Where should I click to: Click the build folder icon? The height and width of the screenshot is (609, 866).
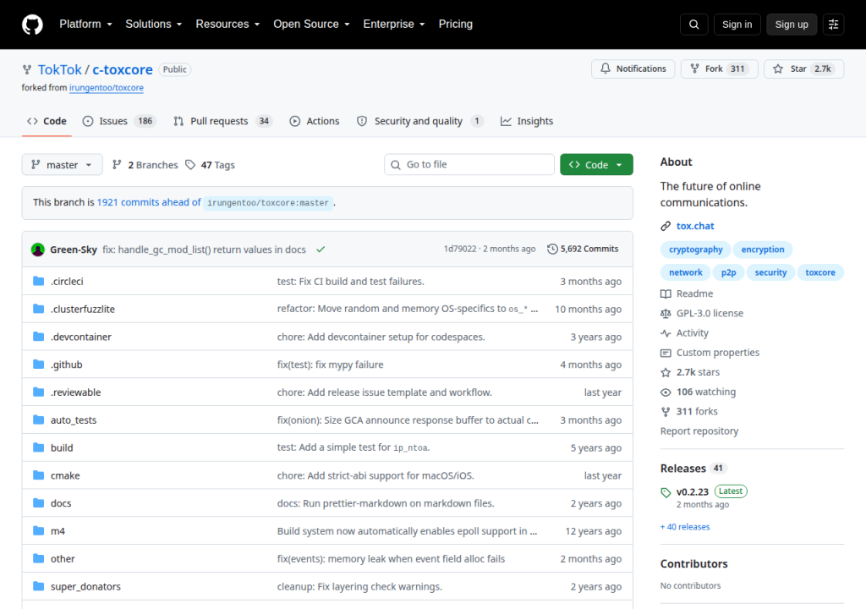pos(38,447)
